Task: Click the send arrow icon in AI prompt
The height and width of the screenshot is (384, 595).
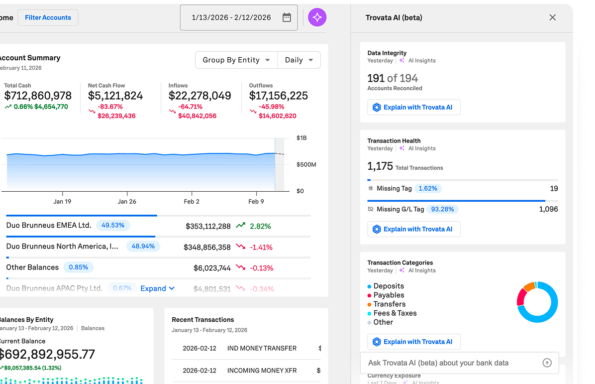Action: pyautogui.click(x=547, y=363)
